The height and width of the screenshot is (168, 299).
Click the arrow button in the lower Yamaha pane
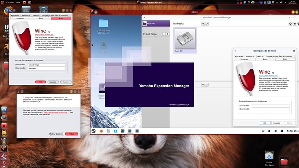point(207,84)
